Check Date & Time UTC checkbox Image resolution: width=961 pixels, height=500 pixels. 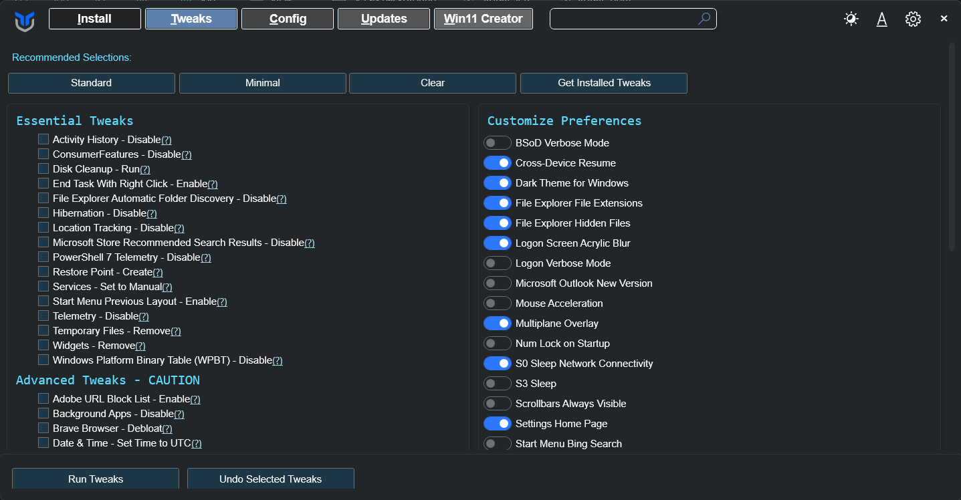tap(43, 443)
